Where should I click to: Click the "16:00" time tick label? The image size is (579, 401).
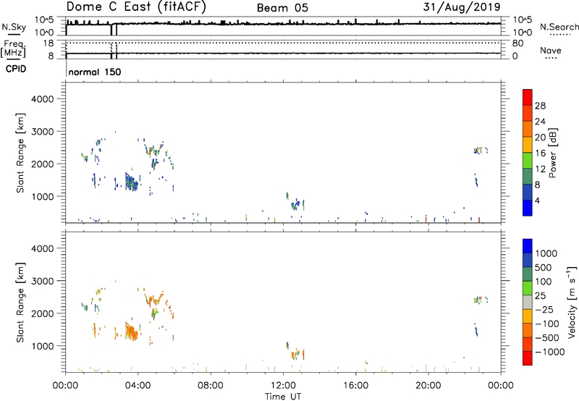tap(355, 386)
